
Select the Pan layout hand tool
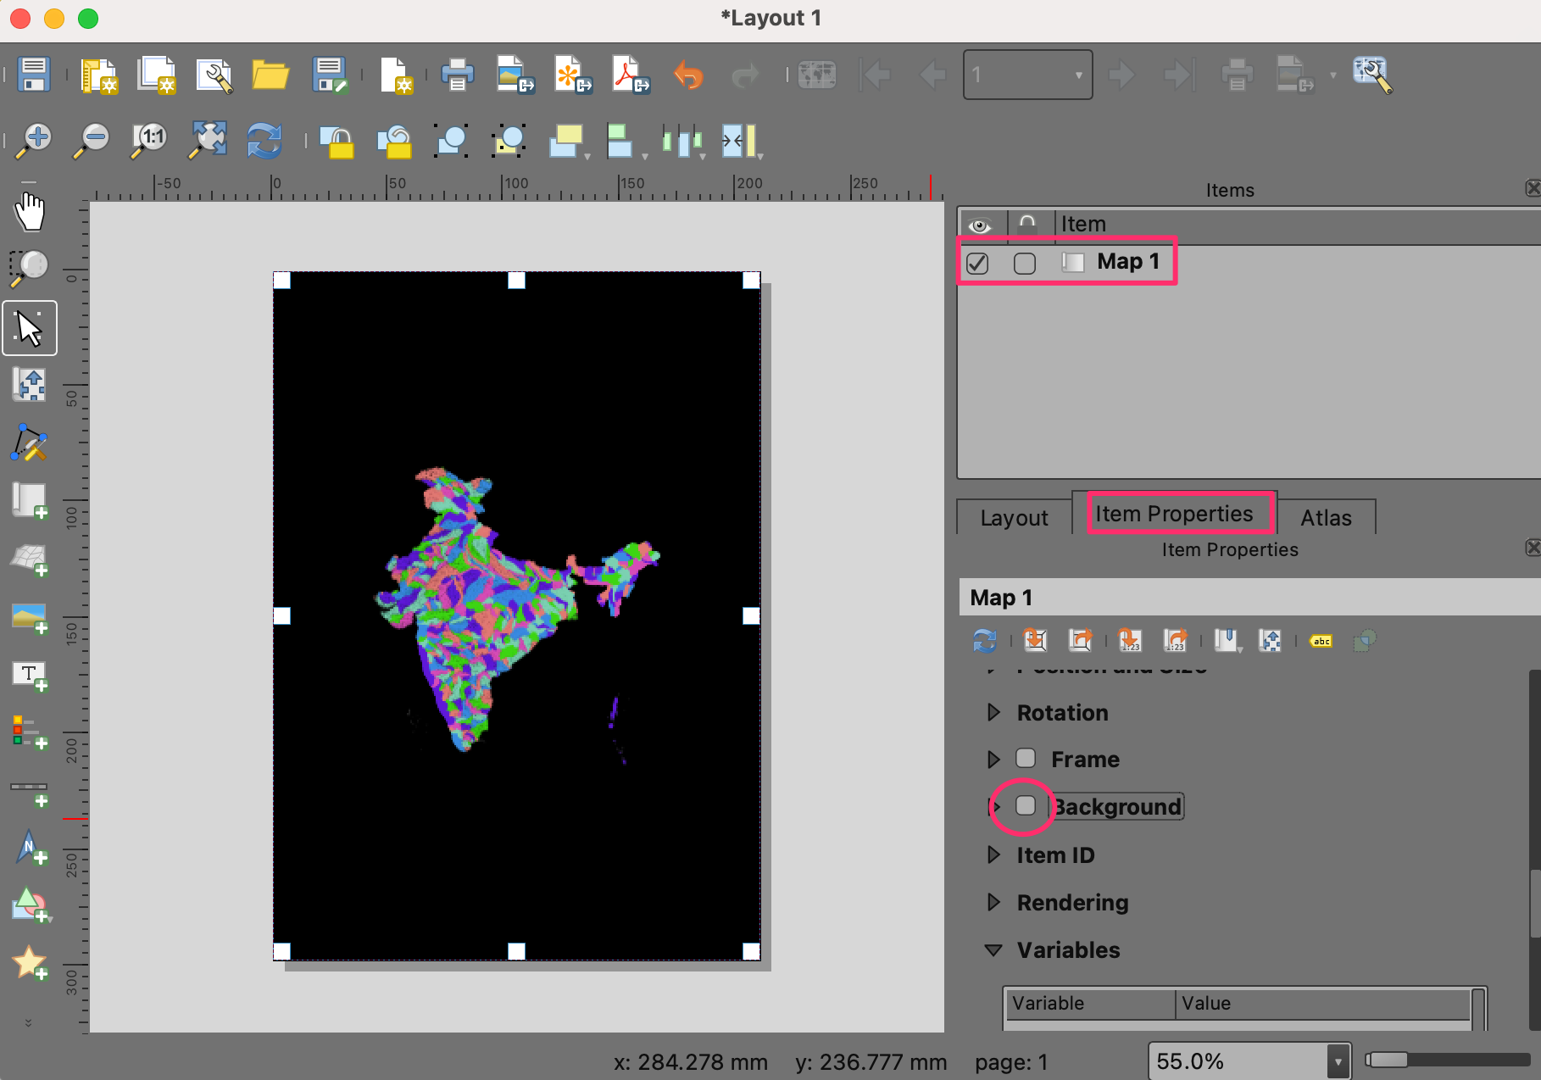30,212
